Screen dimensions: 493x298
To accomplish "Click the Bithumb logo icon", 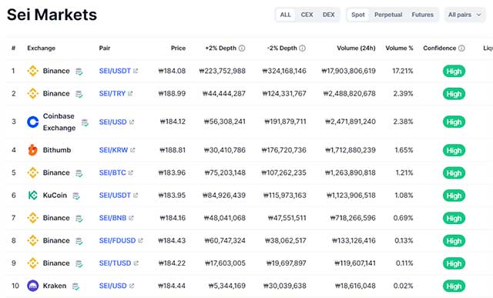I will 32,150.
